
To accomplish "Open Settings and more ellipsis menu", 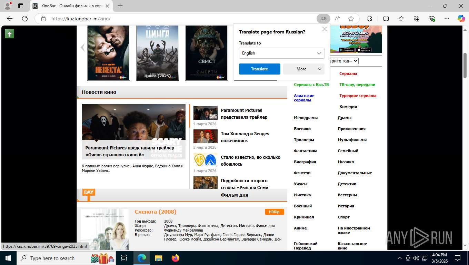I will pyautogui.click(x=447, y=19).
